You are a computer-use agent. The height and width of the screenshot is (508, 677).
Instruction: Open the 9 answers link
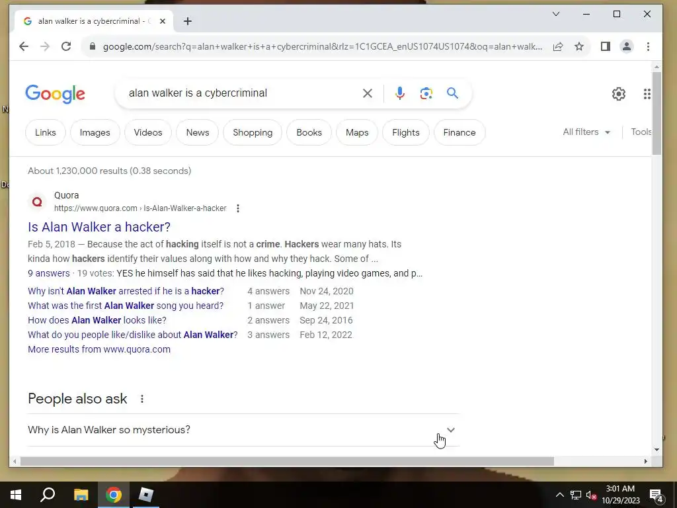pos(49,273)
